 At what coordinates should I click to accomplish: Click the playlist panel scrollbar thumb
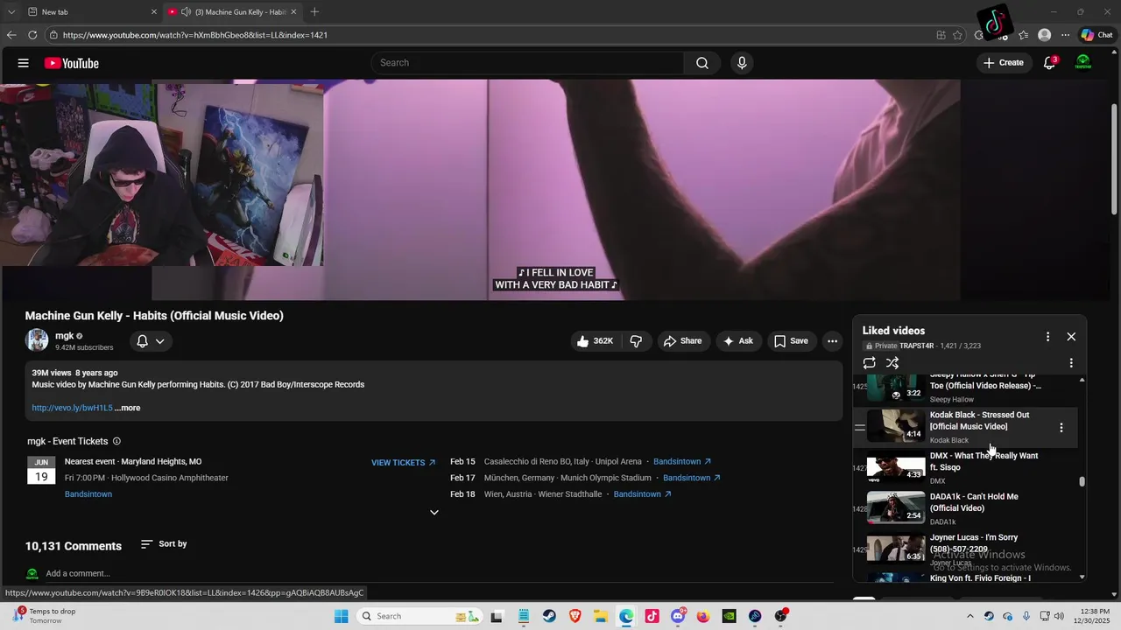click(1082, 481)
